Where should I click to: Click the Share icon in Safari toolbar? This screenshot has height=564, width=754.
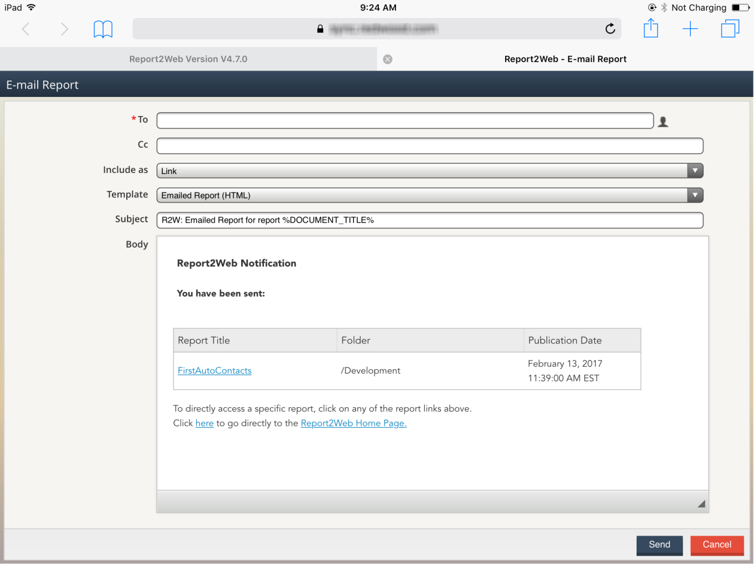[650, 28]
